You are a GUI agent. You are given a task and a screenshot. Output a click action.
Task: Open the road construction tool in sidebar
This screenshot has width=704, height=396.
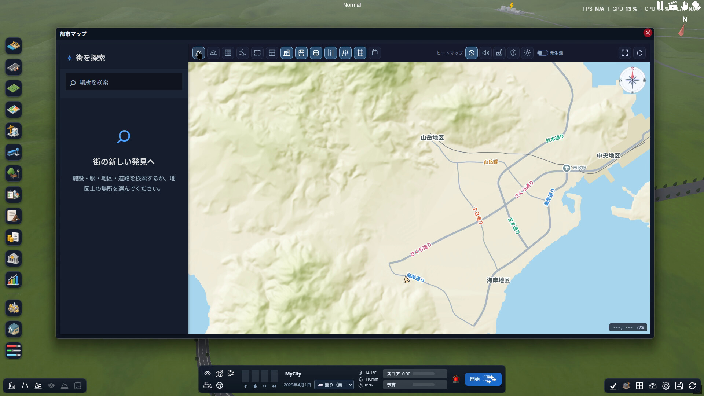click(x=14, y=67)
